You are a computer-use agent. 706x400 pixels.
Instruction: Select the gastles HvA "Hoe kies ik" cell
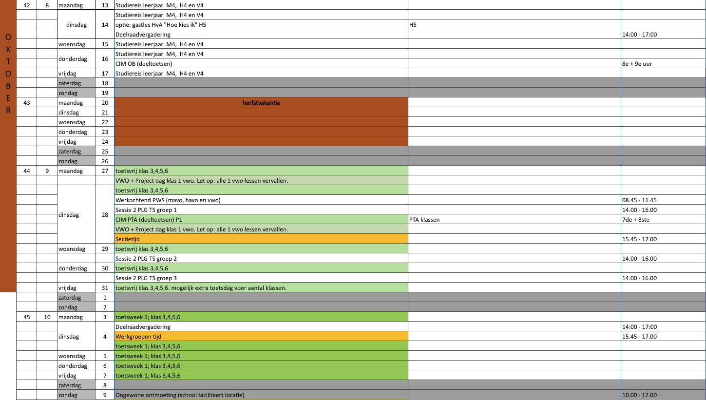[x=261, y=25]
